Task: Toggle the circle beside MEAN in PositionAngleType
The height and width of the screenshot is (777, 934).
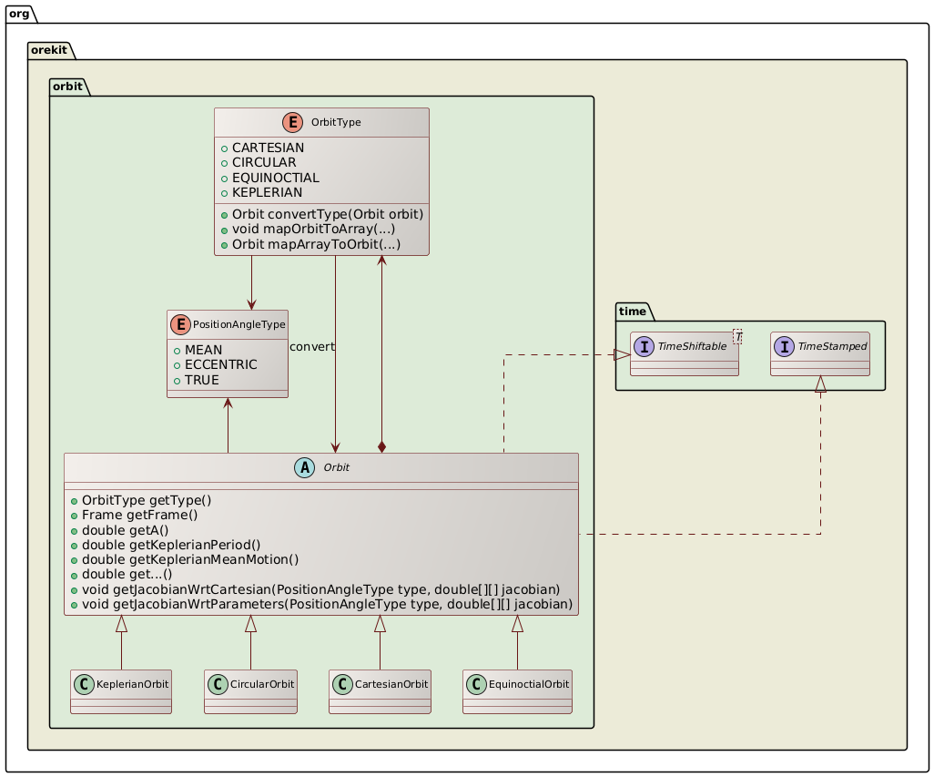Action: 176,350
